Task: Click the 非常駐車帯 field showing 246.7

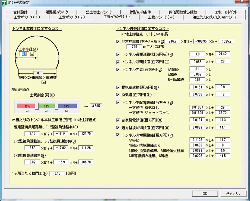Action: point(172,41)
